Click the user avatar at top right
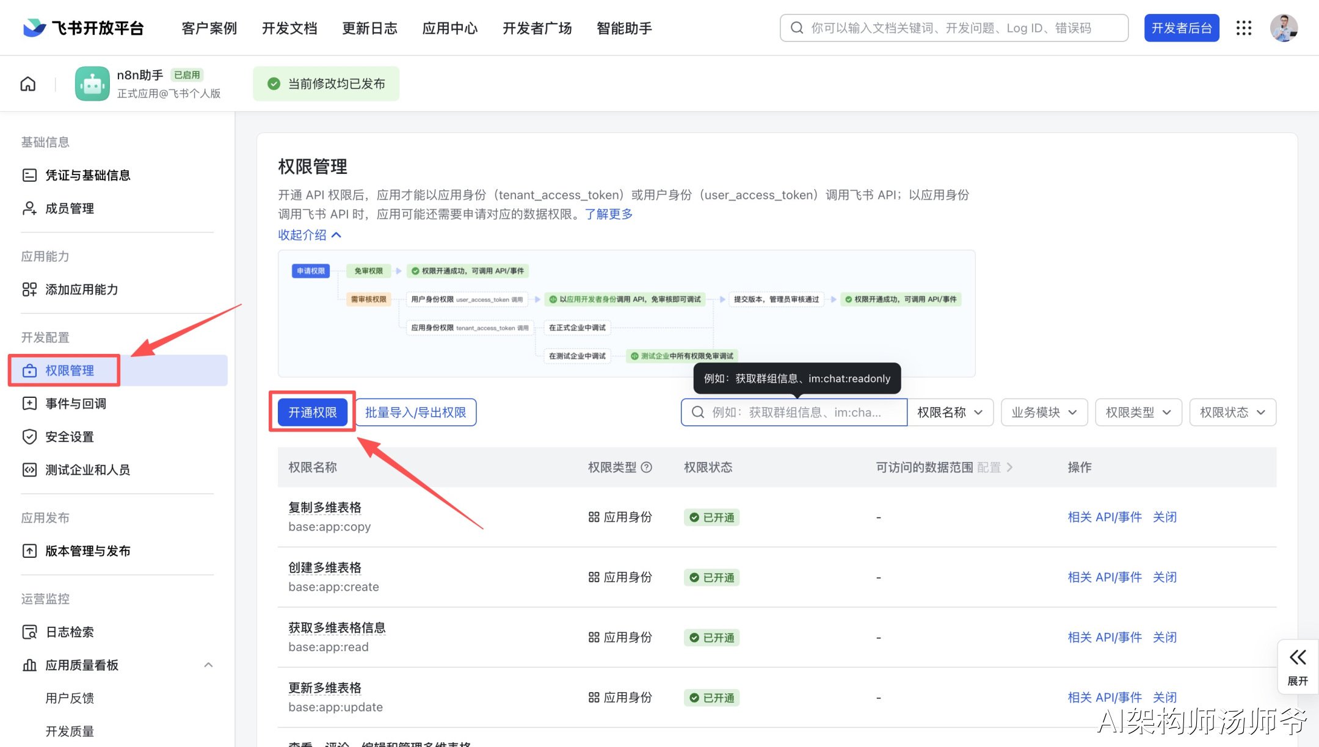 point(1284,28)
